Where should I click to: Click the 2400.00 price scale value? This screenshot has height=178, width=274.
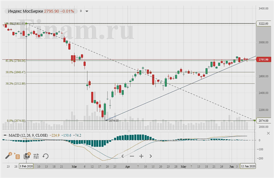click(x=263, y=93)
